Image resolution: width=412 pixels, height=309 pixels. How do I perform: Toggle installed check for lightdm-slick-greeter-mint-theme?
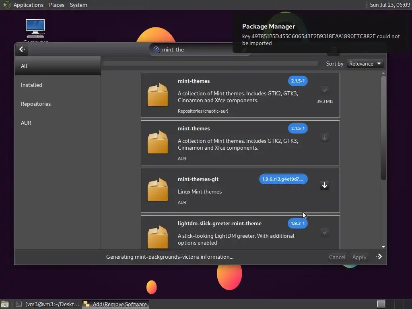pyautogui.click(x=325, y=232)
